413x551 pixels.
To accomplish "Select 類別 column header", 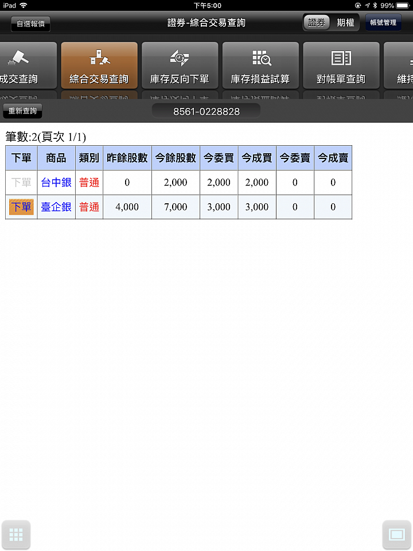I will pos(89,158).
